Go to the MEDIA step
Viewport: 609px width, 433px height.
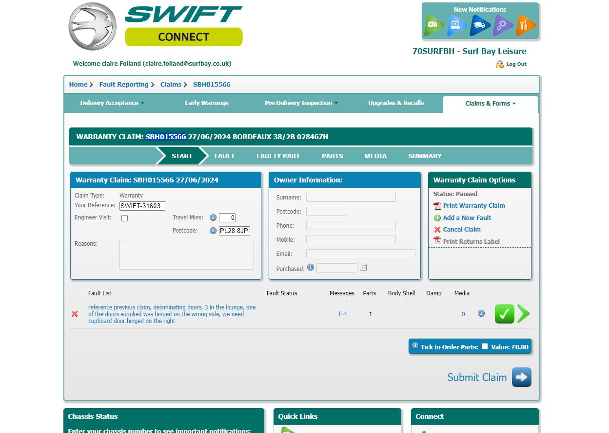click(376, 156)
